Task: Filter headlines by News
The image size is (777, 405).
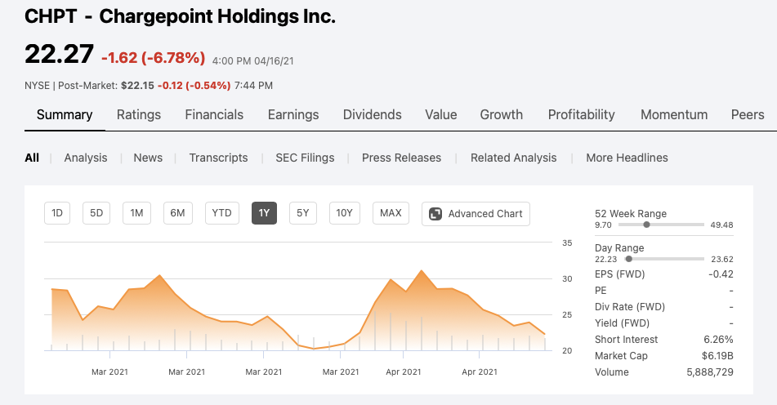Action: point(148,158)
